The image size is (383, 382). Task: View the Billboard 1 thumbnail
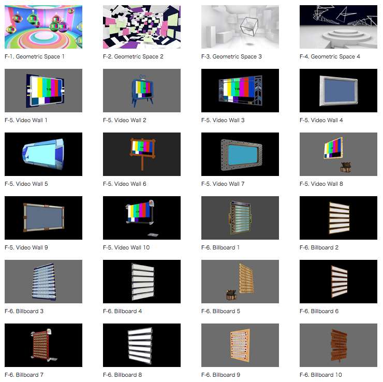[240, 218]
